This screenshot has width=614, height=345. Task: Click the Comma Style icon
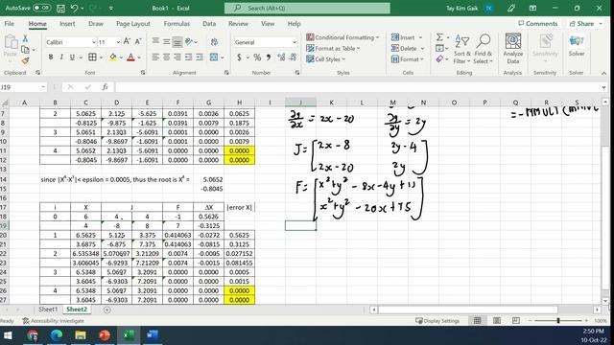[x=269, y=57]
